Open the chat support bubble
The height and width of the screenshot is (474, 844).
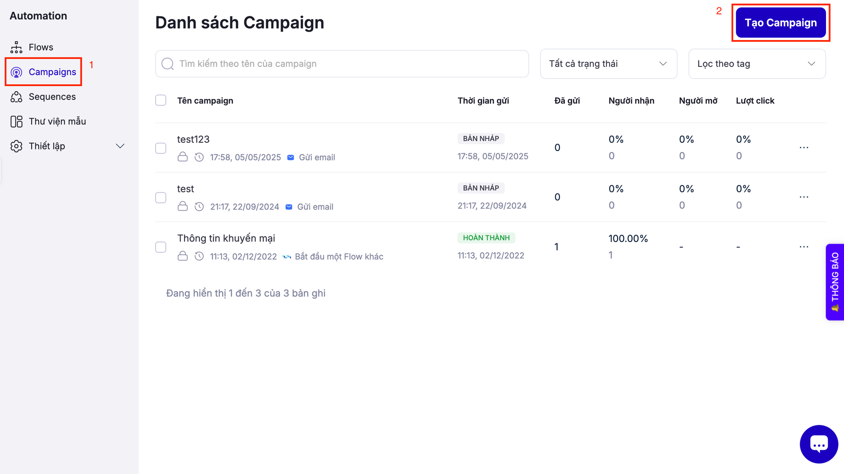tap(819, 444)
